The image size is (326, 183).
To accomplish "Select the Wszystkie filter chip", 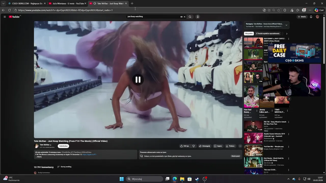I will 249,34.
